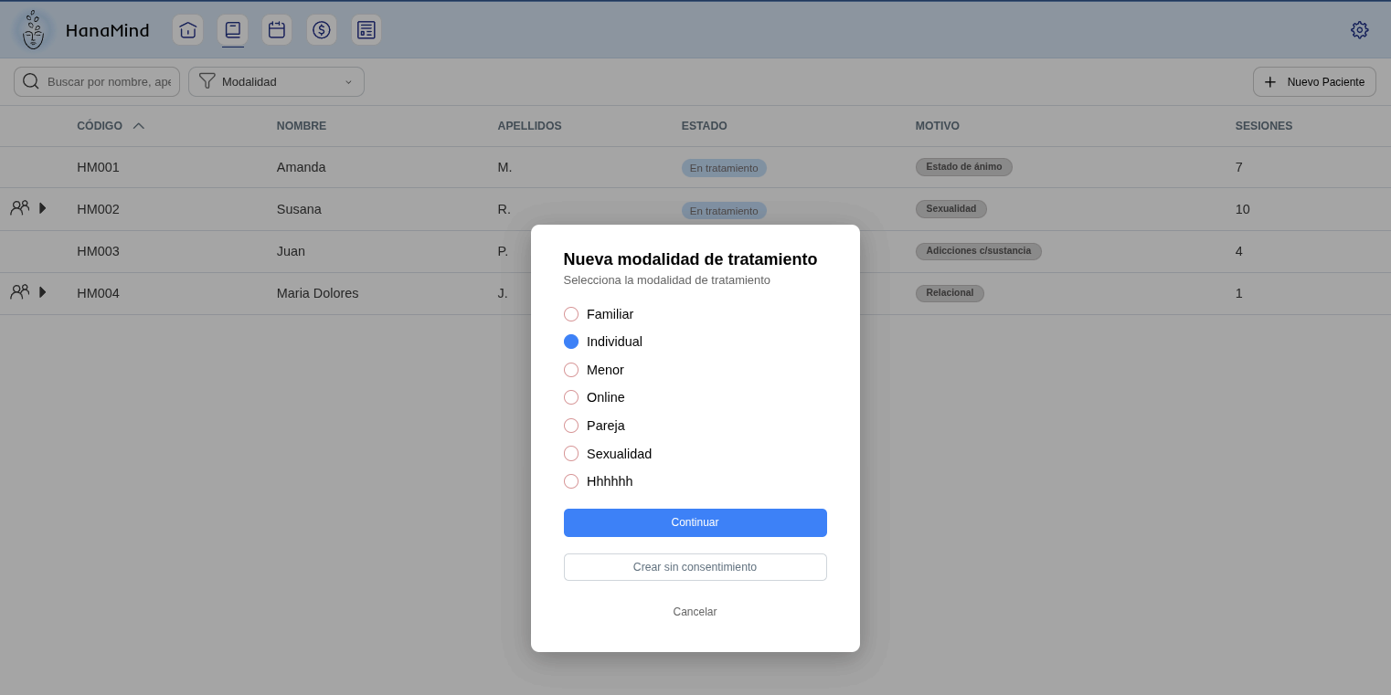Screen dimensions: 1391x695
Task: Click the Continuar button
Action: click(695, 522)
